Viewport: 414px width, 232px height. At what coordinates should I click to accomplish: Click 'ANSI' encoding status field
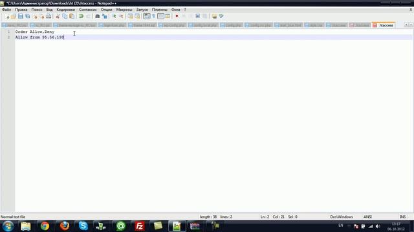click(x=367, y=217)
